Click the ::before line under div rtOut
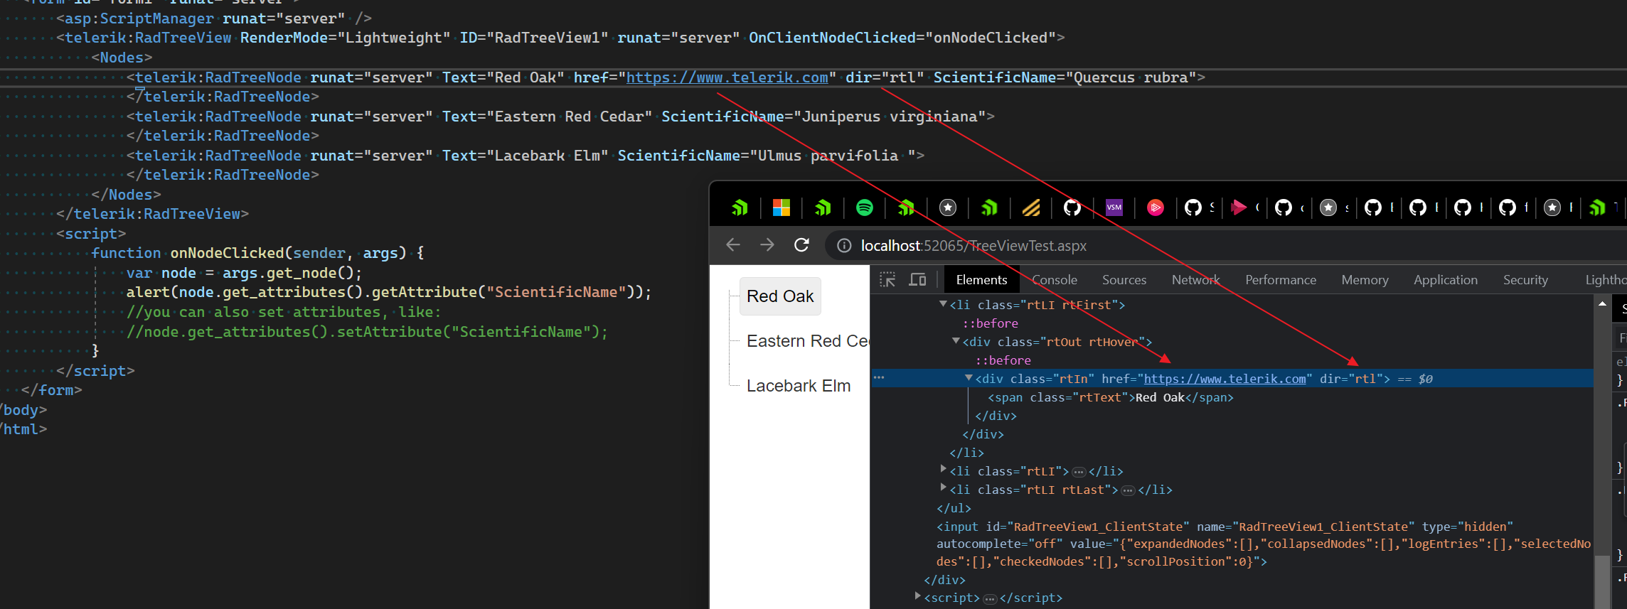The width and height of the screenshot is (1627, 609). click(1003, 360)
